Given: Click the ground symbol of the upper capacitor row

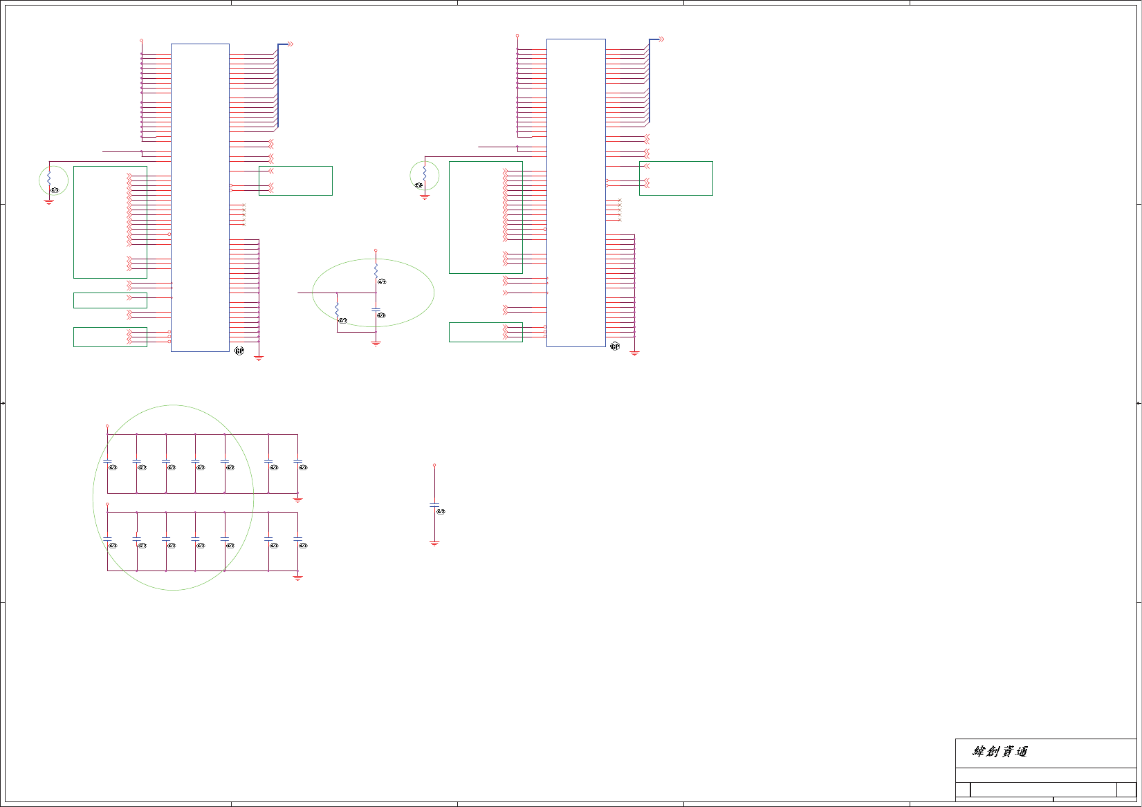Looking at the screenshot, I should [298, 499].
